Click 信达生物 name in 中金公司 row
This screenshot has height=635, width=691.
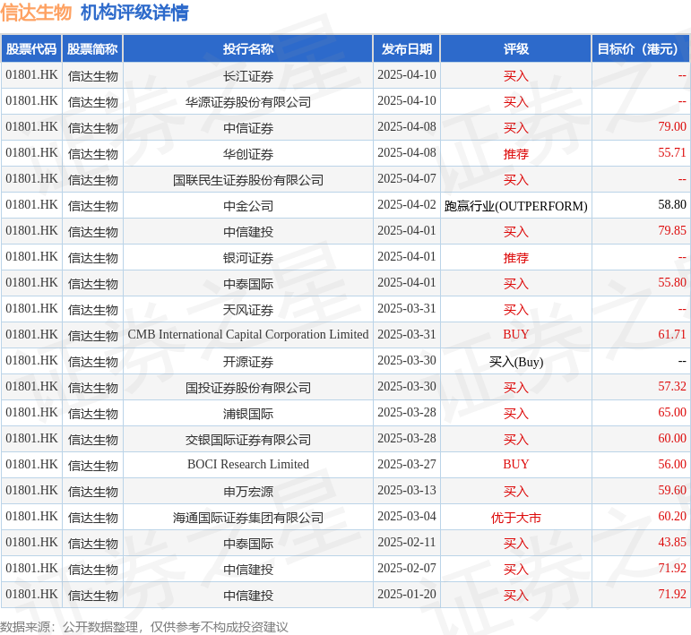tap(93, 206)
